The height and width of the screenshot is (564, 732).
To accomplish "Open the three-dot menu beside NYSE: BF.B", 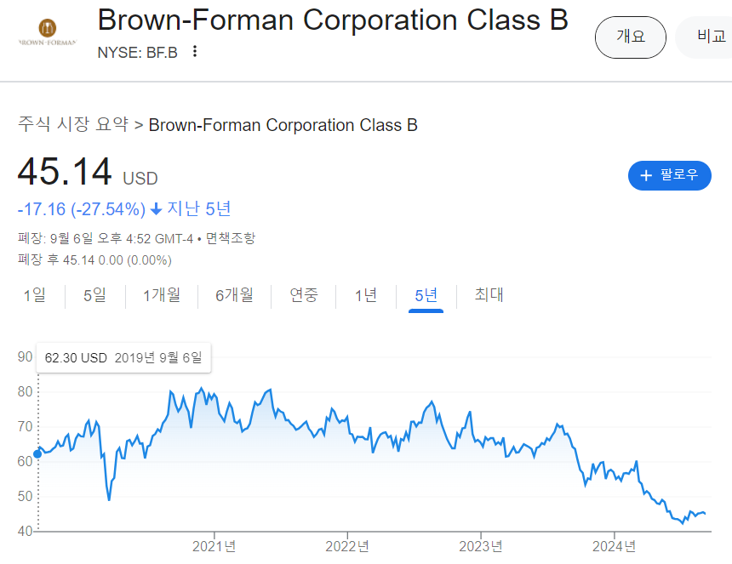I will point(195,52).
